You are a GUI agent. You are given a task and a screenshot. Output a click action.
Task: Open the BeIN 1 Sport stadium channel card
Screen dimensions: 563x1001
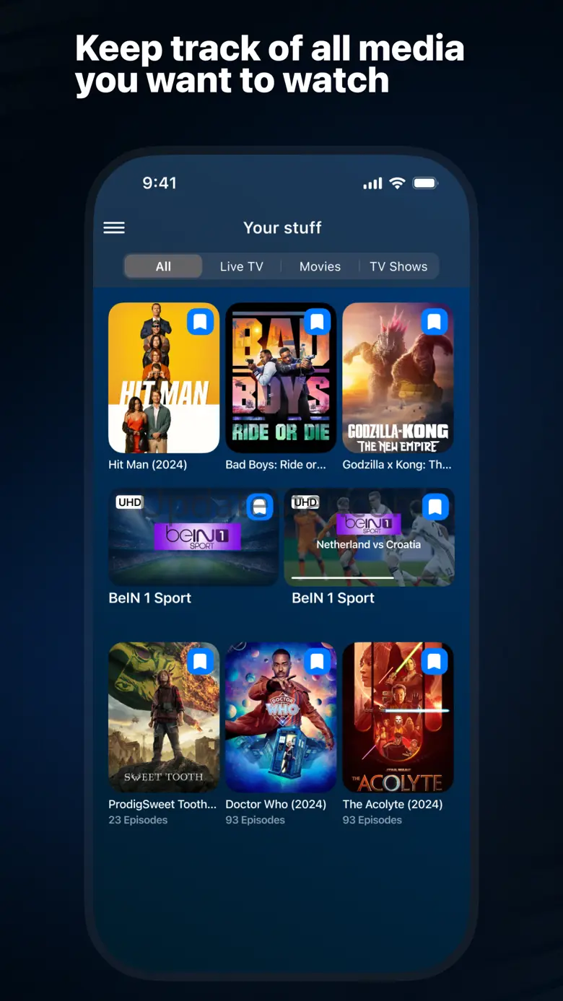pos(193,537)
